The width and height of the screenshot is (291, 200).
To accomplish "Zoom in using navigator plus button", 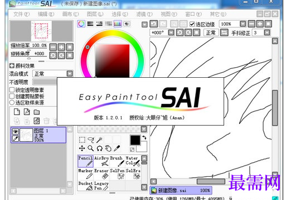I will [x=61, y=47].
